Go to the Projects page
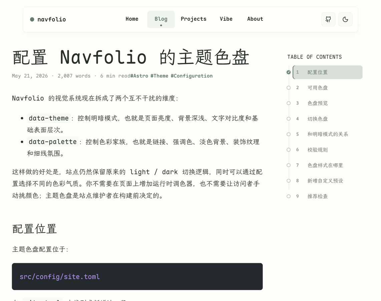Screen dimensions: 381x301 194,19
